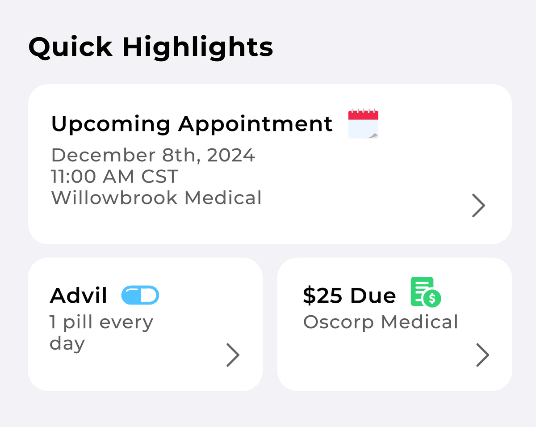
Task: Open the Willowbrook Medical location link
Action: 156,198
